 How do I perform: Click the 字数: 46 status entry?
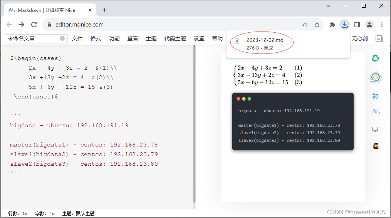tap(45, 213)
